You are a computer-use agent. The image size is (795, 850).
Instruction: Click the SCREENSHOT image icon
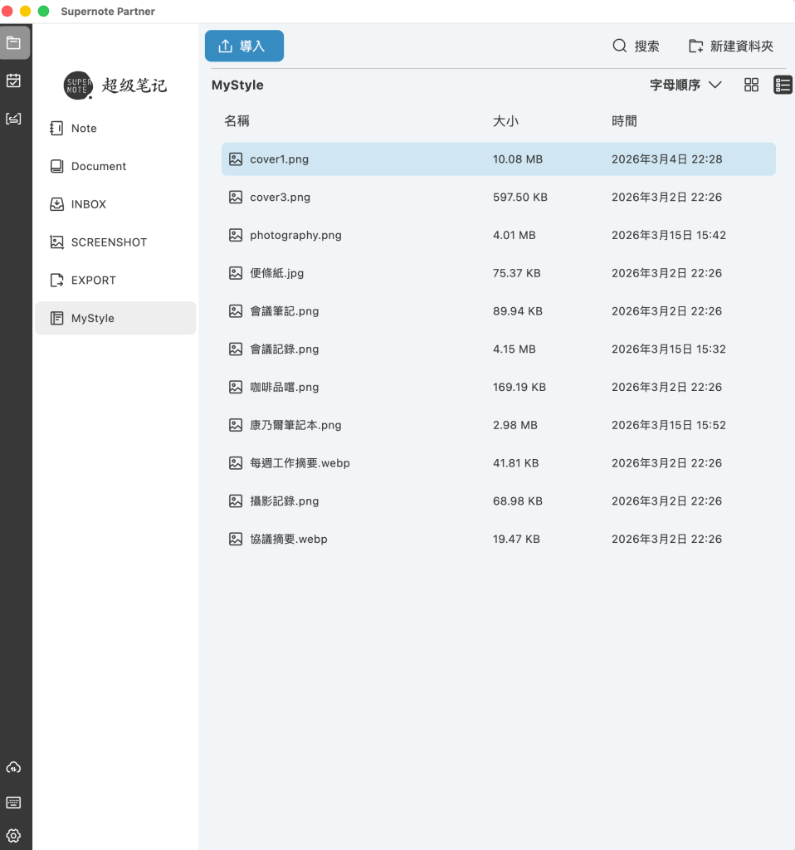pos(56,242)
